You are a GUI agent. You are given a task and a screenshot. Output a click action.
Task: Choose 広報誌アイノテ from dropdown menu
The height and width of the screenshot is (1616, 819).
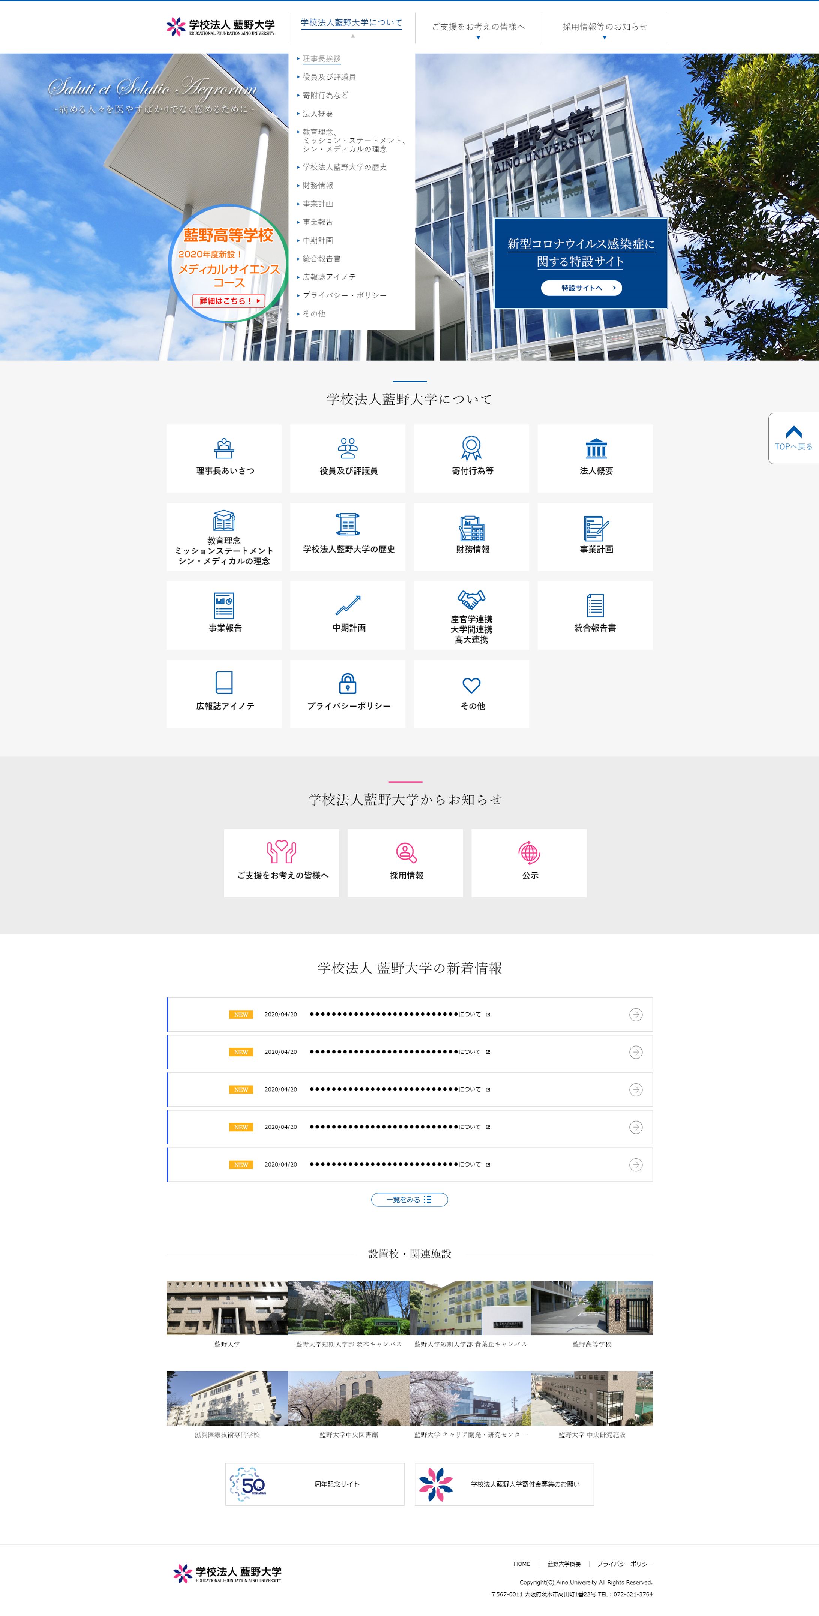(329, 277)
